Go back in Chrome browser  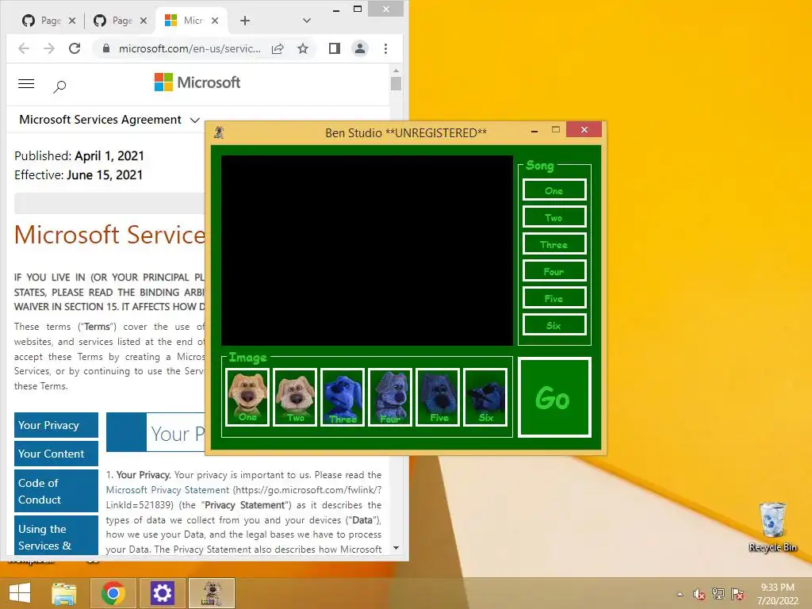[23, 48]
